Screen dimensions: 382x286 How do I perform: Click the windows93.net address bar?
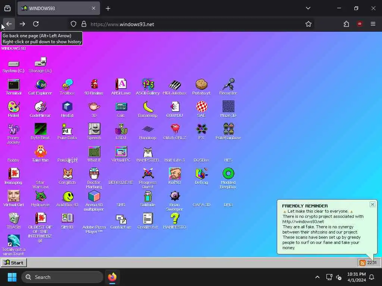point(191,24)
